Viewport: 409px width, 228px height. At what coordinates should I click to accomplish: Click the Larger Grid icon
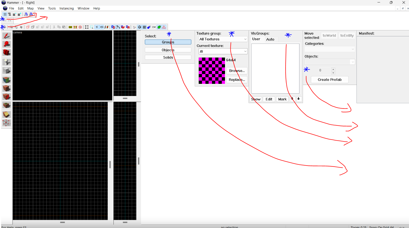(19, 14)
